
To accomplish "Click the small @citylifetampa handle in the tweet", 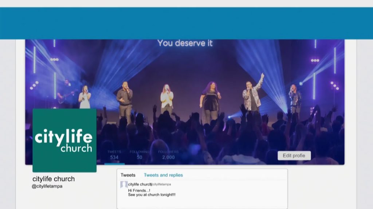I will [x=161, y=184].
